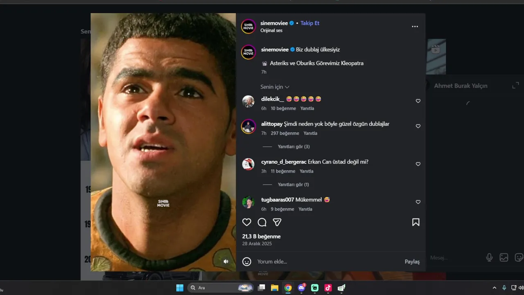Show 3 replies under alittopay comment
Image resolution: width=524 pixels, height=295 pixels.
coord(294,147)
